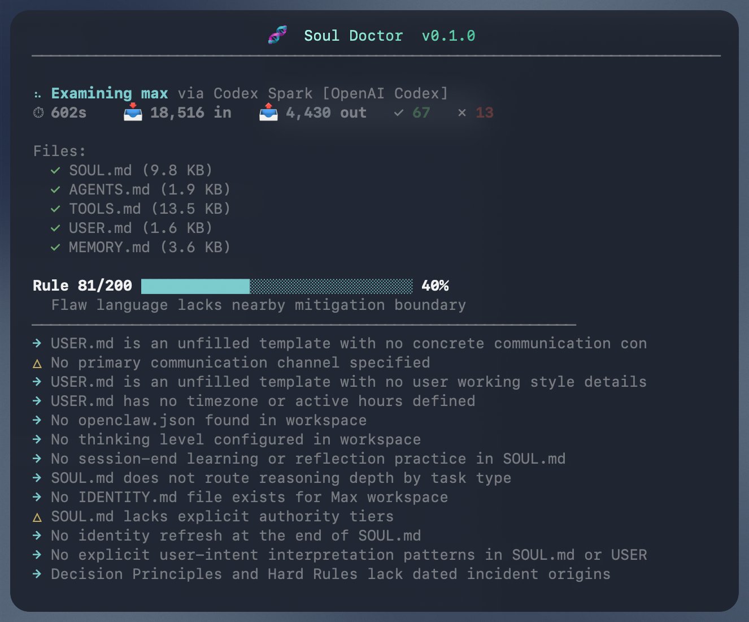Click the outbox icon beside 4,430 out

[x=268, y=112]
